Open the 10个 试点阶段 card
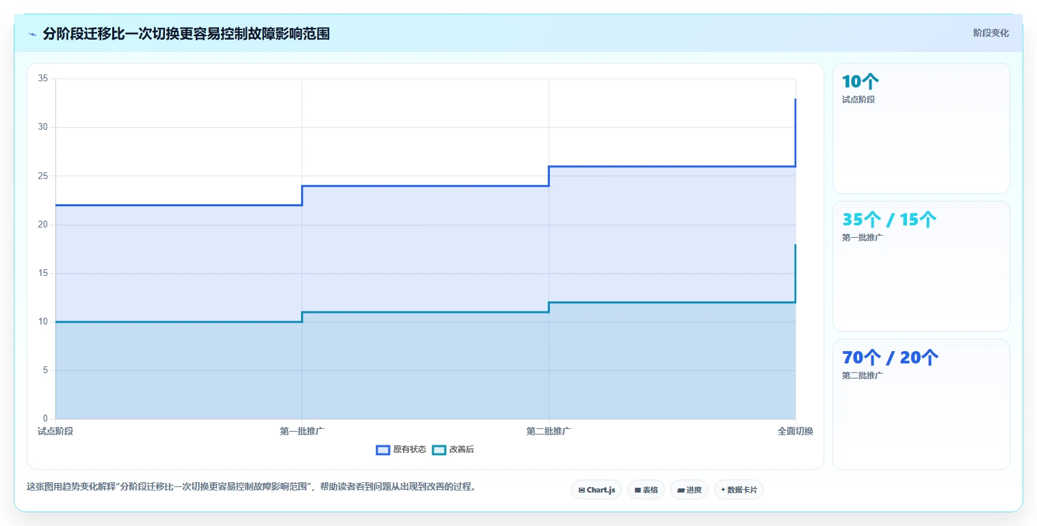The width and height of the screenshot is (1037, 526). [x=921, y=128]
